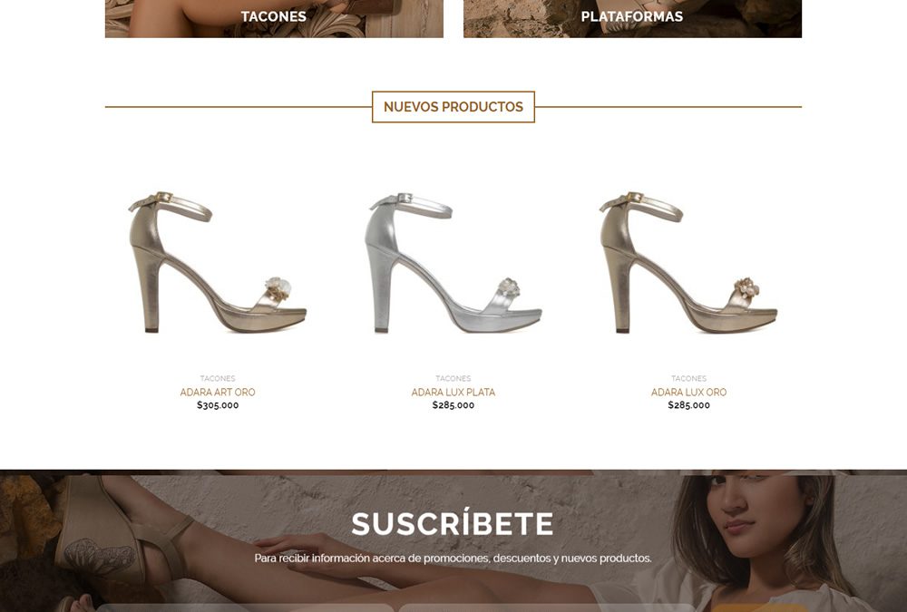Click the price under Adara Lux Oro
907x612 pixels.
688,405
